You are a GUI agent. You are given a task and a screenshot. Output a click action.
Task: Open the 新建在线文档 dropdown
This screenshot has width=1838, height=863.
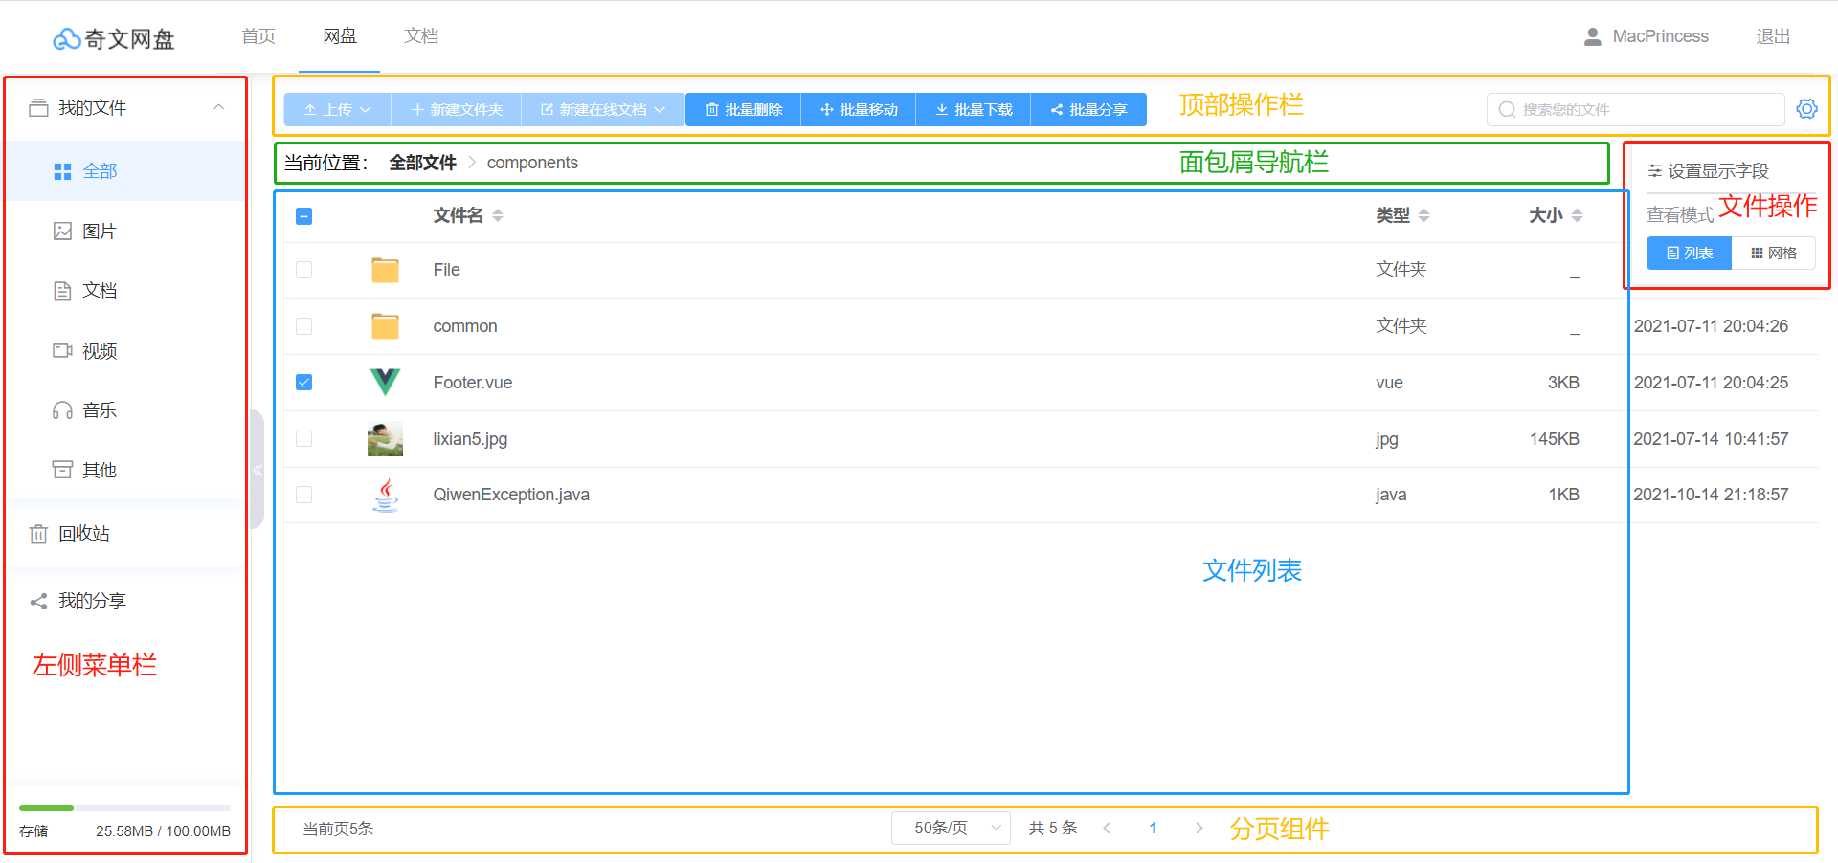click(603, 110)
